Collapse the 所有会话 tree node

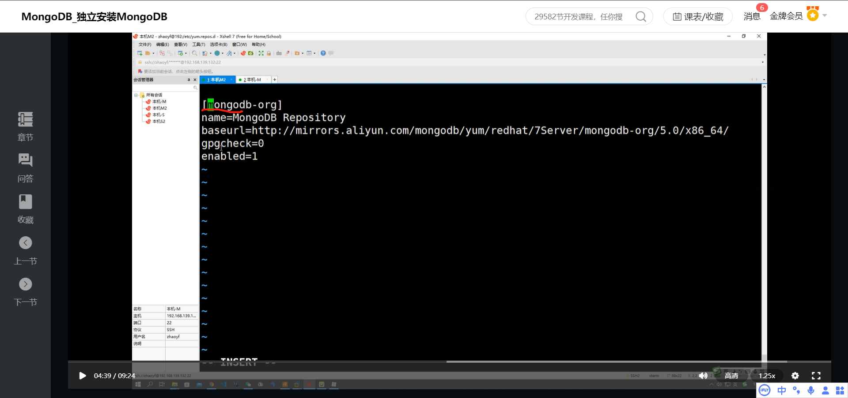(x=136, y=95)
